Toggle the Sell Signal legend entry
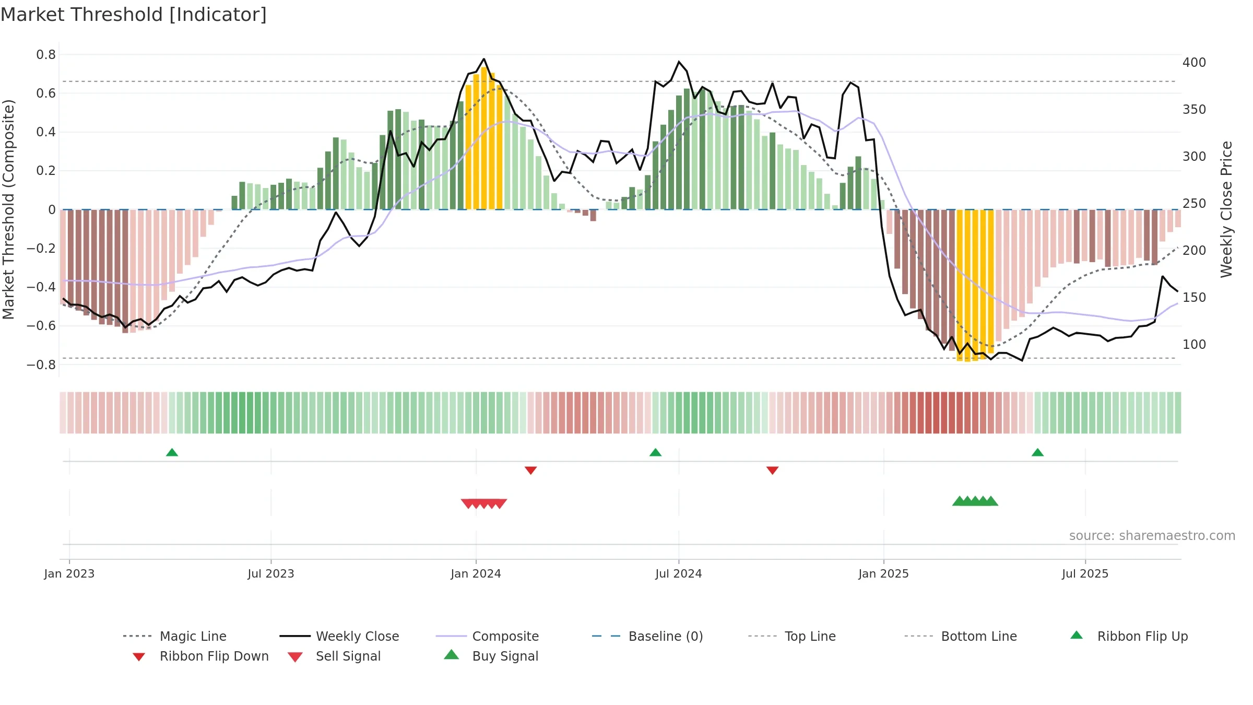This screenshot has width=1253, height=705. [x=334, y=656]
